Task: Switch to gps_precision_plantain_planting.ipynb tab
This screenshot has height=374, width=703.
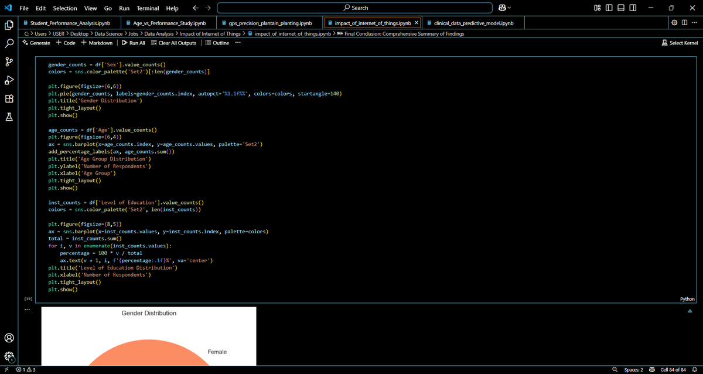Action: pyautogui.click(x=269, y=23)
